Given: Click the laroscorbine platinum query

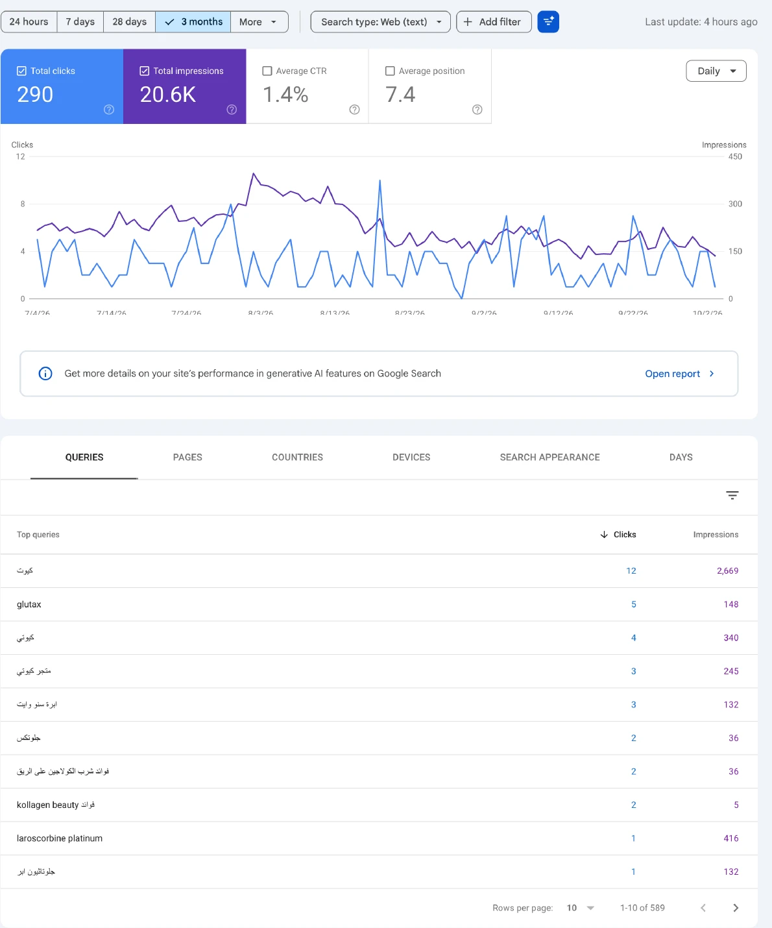Looking at the screenshot, I should [x=60, y=838].
